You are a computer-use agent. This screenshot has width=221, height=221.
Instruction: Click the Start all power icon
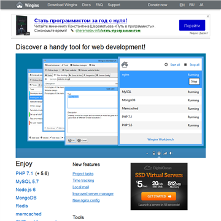166,64
